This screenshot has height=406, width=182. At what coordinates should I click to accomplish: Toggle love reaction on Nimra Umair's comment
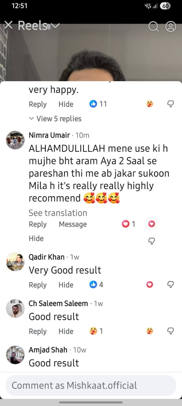point(151,224)
